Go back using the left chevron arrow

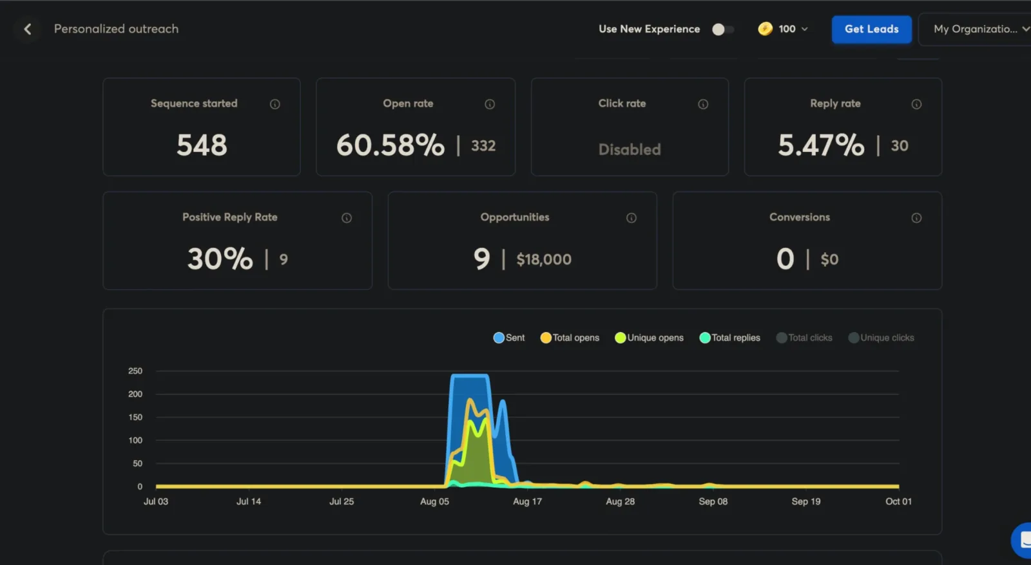(28, 29)
